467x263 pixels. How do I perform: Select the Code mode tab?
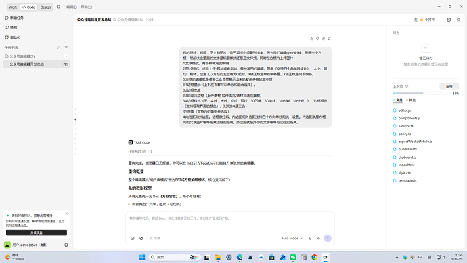pos(28,7)
